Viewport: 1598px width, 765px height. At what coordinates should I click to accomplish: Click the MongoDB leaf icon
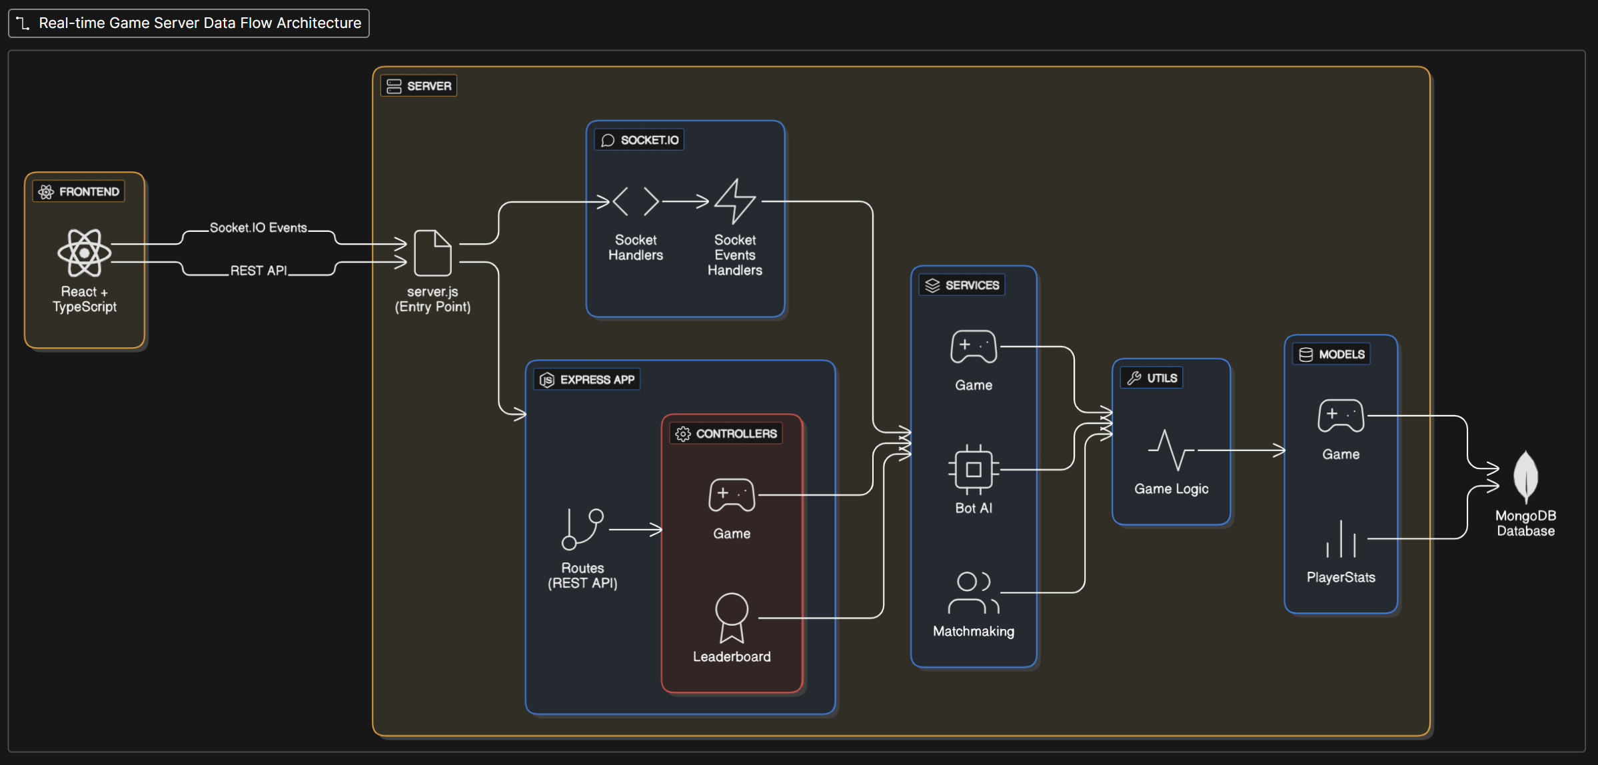click(1525, 477)
